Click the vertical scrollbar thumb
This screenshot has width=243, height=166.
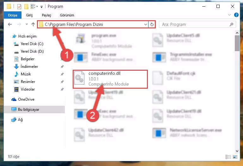237,43
